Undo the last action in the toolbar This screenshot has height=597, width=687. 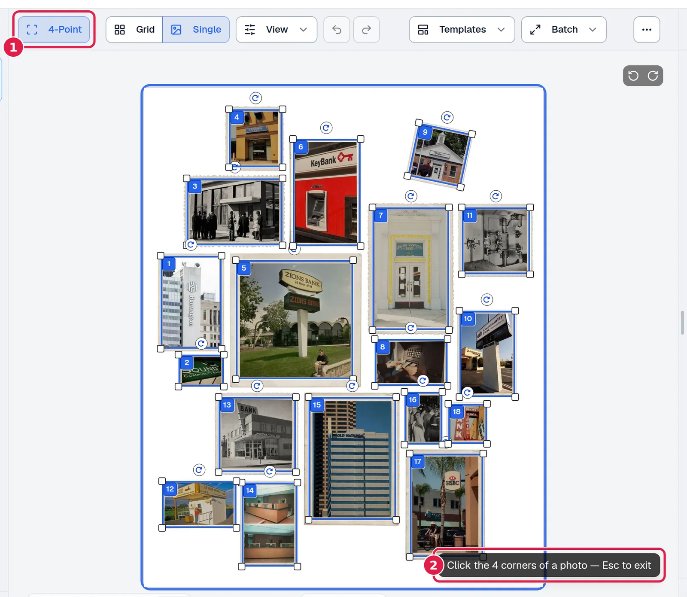click(337, 30)
